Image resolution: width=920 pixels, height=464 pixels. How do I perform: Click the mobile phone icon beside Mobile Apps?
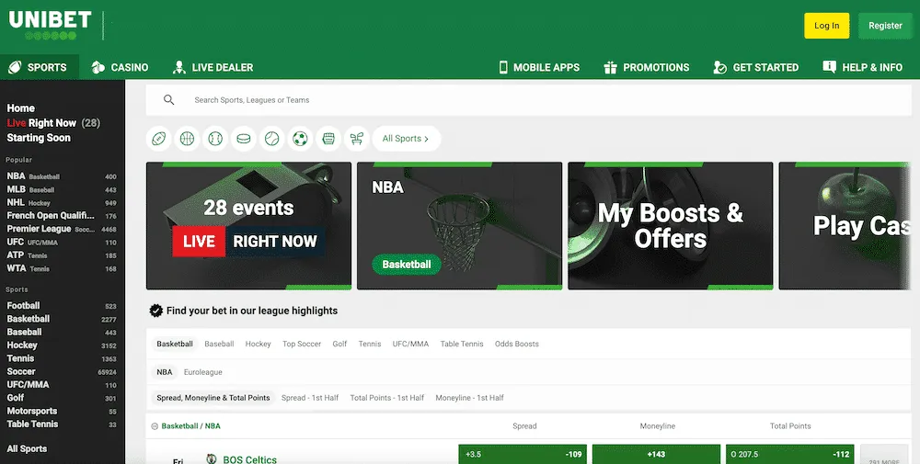coord(503,67)
